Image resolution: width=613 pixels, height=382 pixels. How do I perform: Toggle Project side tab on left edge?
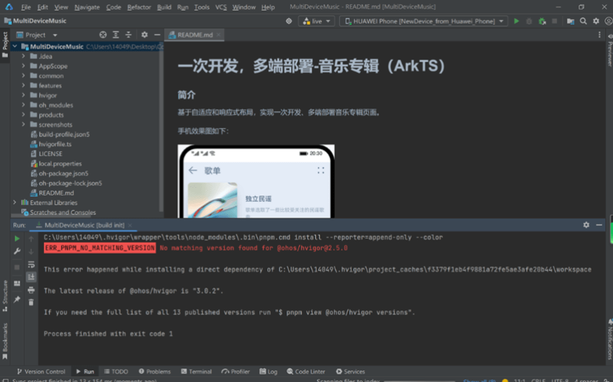[x=5, y=45]
